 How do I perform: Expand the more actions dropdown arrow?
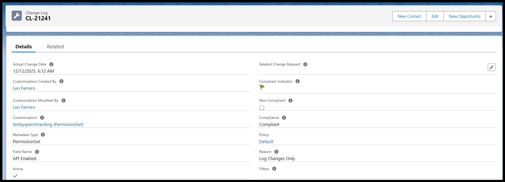491,16
